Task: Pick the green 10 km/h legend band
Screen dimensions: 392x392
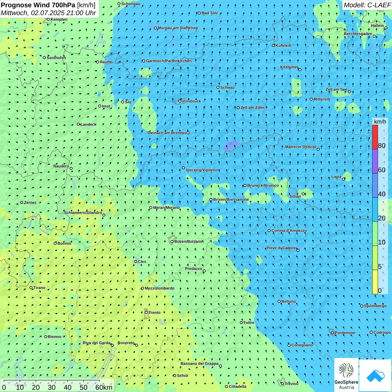Action: [375, 234]
